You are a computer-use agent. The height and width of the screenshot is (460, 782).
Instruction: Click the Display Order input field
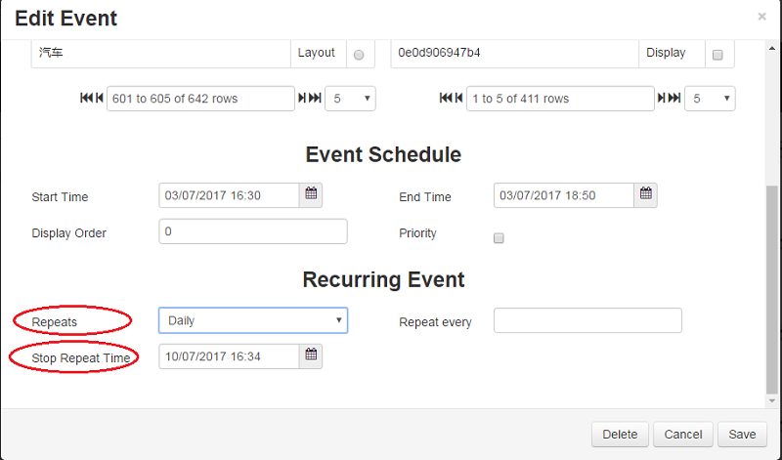coord(252,231)
